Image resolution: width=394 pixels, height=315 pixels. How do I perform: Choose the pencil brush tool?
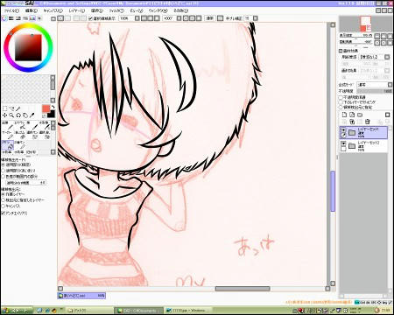click(7, 125)
